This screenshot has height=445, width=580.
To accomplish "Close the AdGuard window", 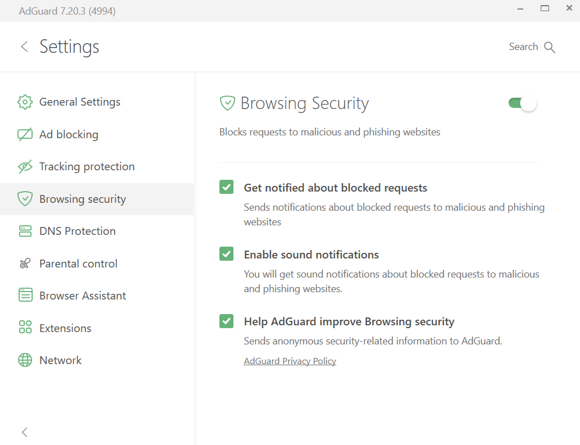I will point(569,8).
